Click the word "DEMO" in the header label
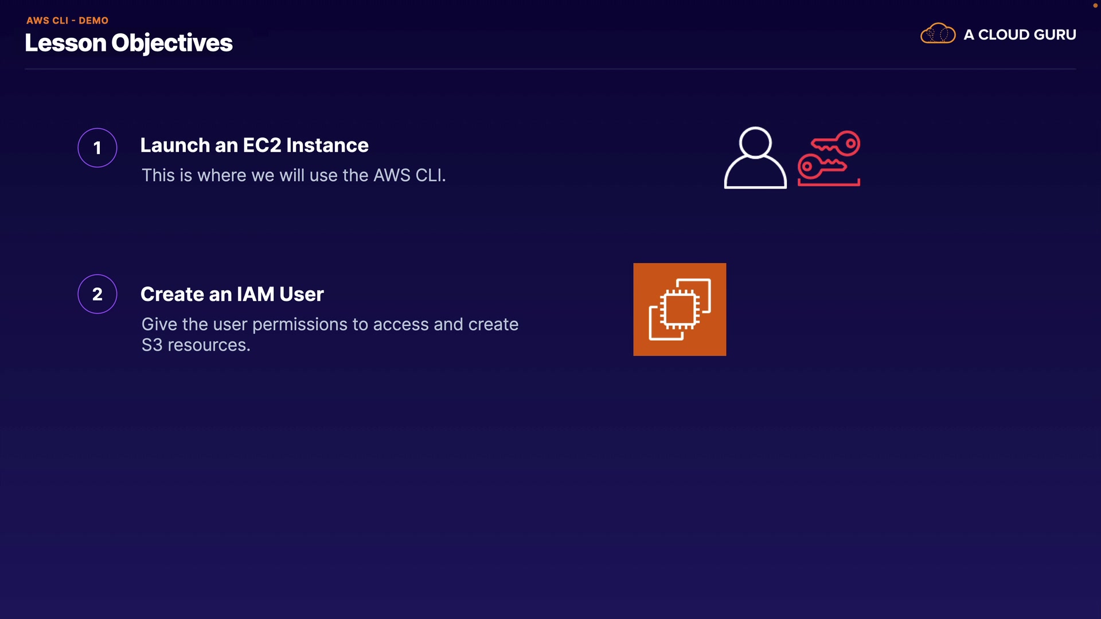The width and height of the screenshot is (1101, 619). [93, 20]
